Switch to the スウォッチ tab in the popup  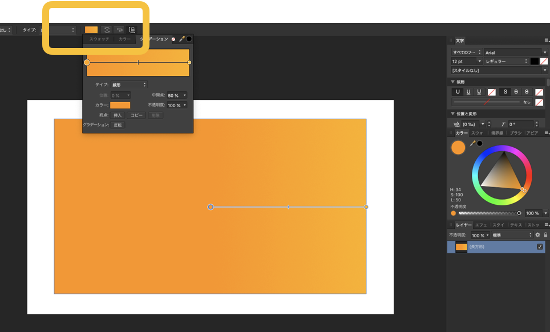99,39
